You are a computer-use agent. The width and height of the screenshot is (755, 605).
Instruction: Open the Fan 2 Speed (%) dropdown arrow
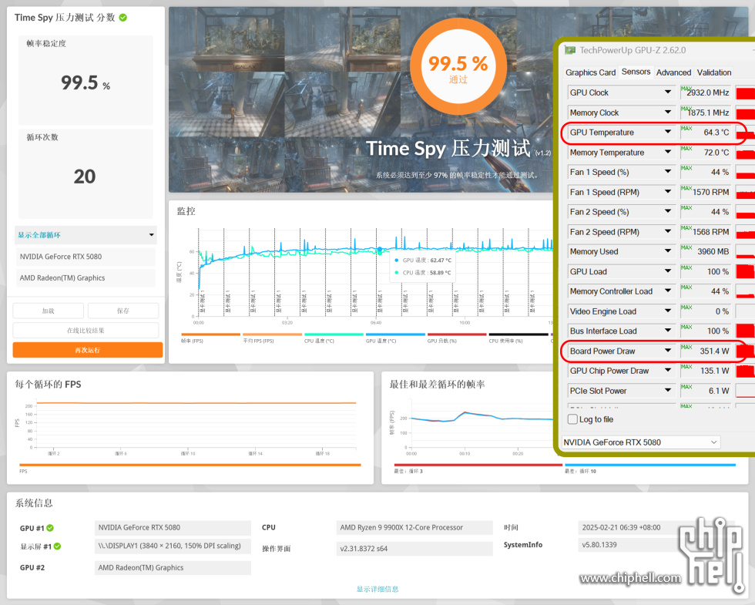tap(668, 211)
